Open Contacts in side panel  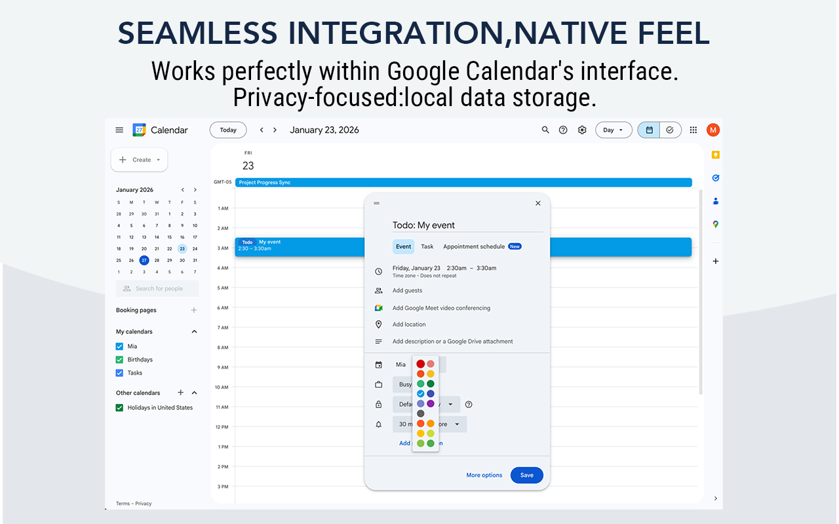pos(716,201)
